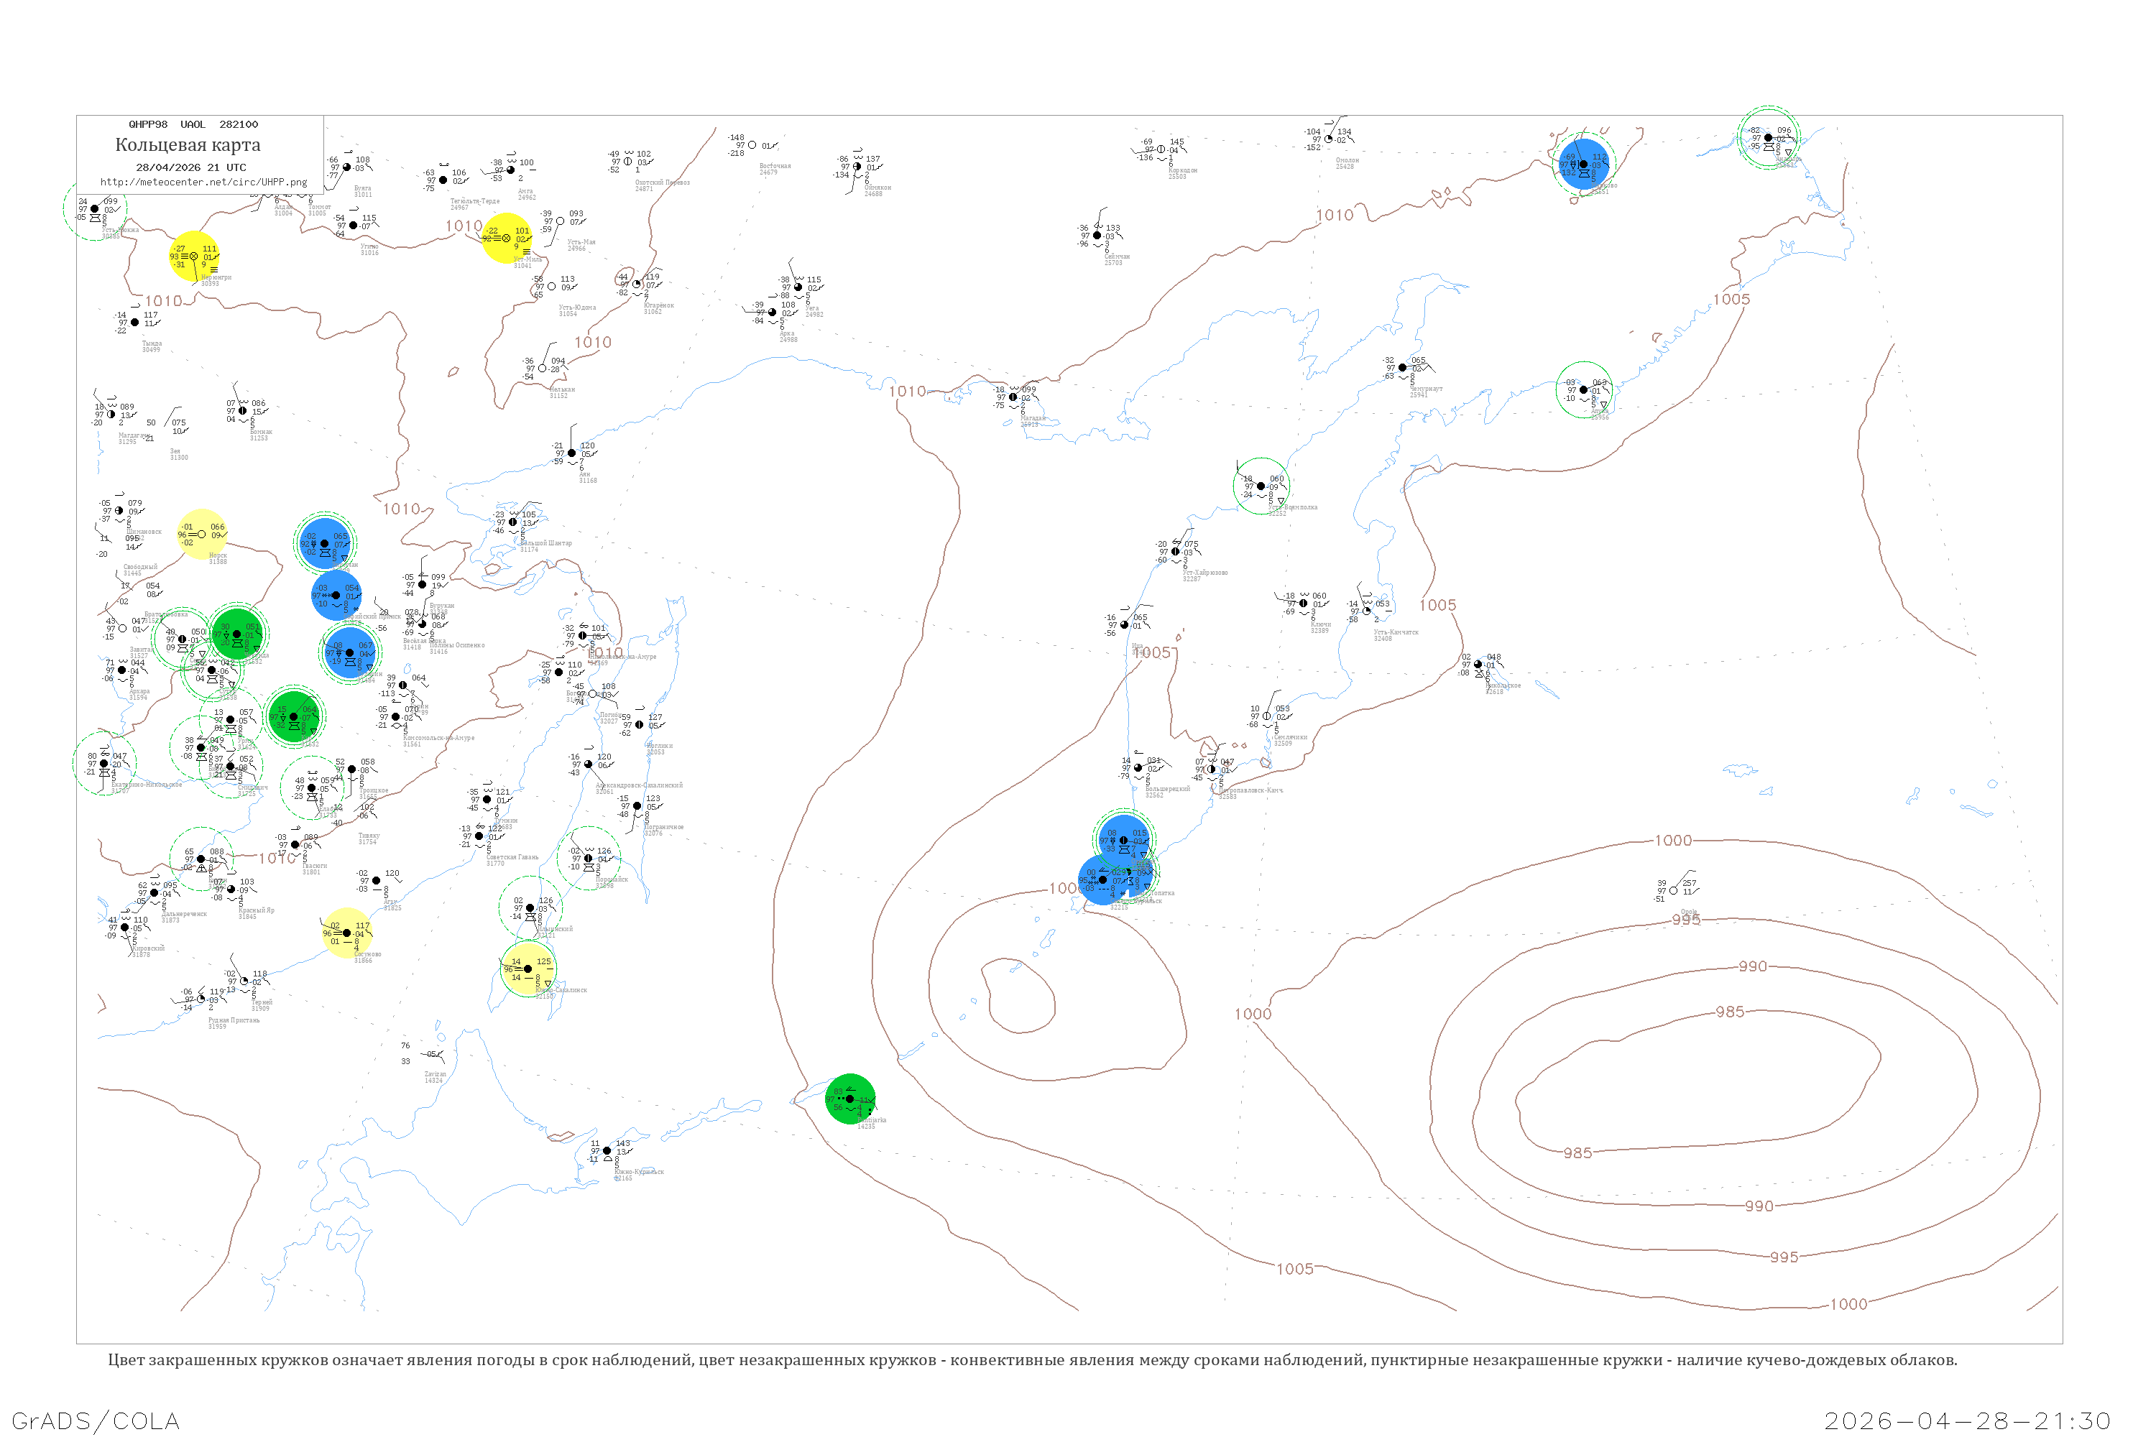
Task: Click the green-ringed station circle at Усть-Воямполка
Action: tap(1261, 486)
